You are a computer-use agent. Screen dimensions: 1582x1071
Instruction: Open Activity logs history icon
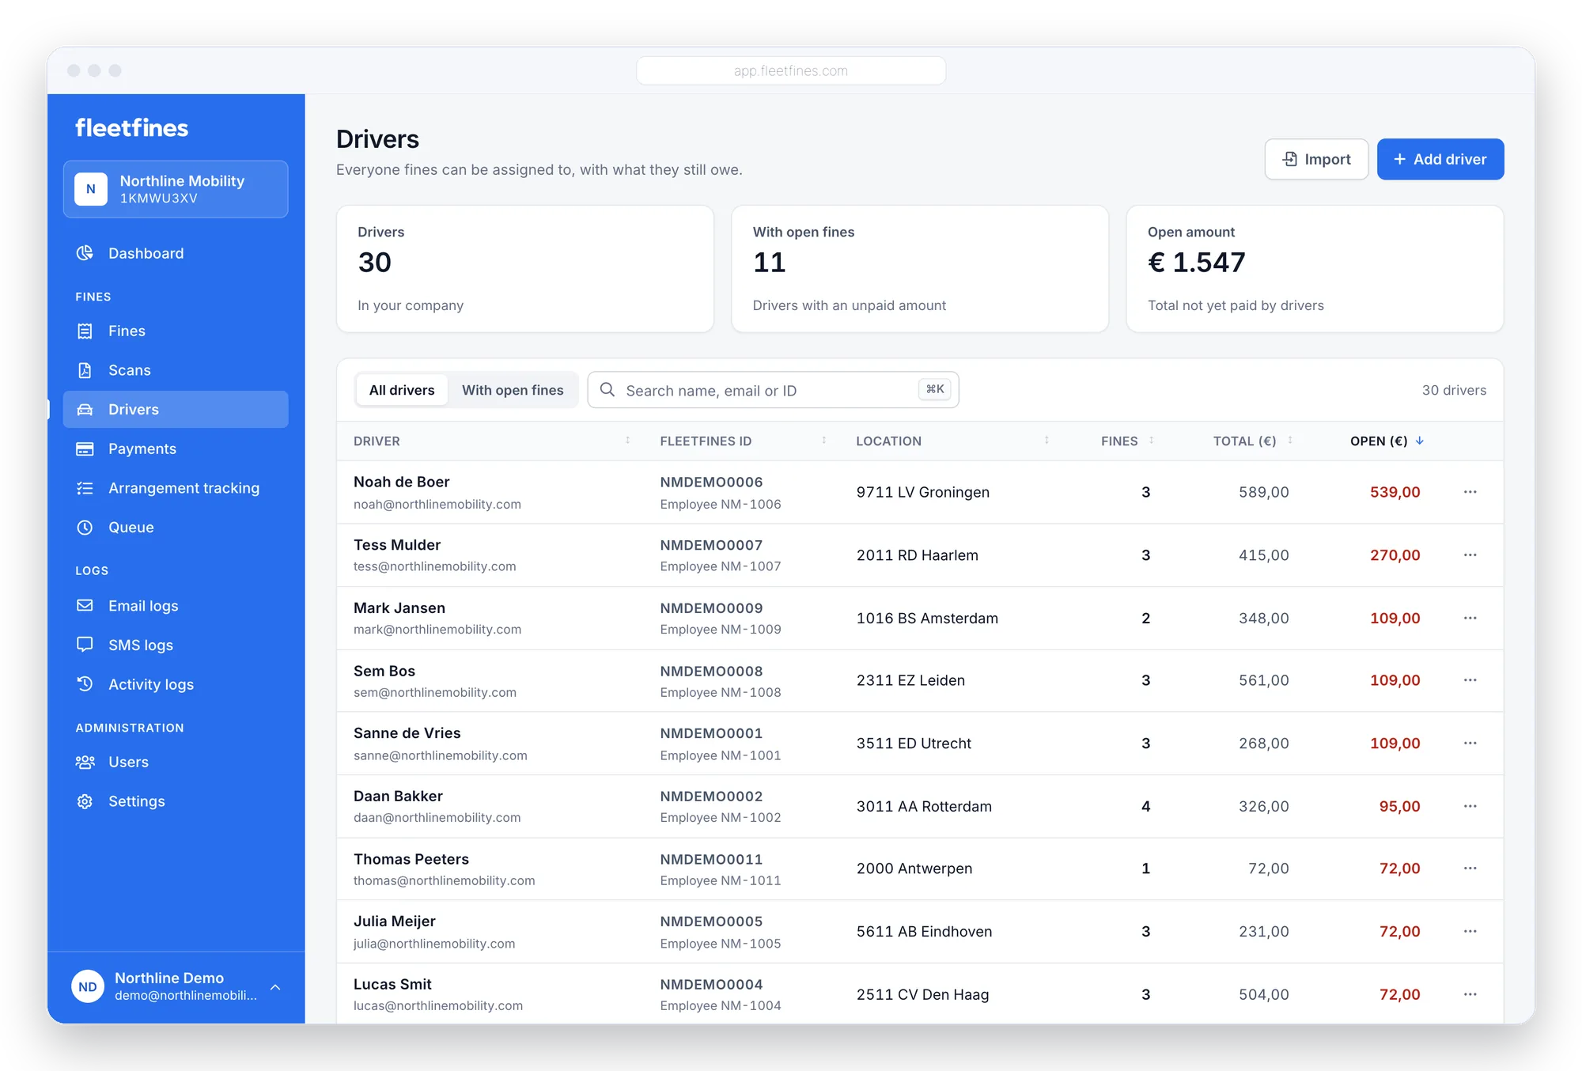[x=85, y=683]
